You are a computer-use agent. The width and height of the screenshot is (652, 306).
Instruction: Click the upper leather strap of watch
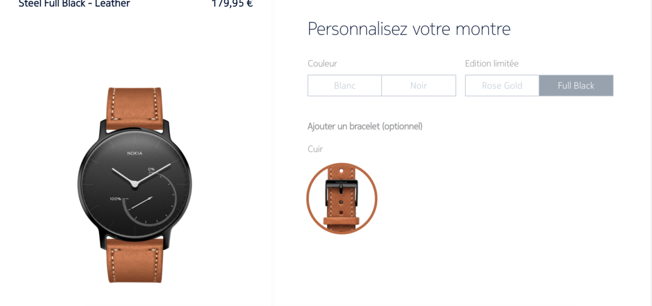pos(135,107)
